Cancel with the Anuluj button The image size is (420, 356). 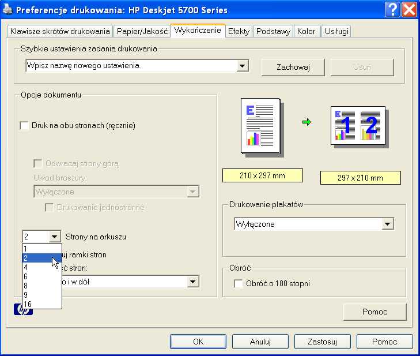(260, 342)
